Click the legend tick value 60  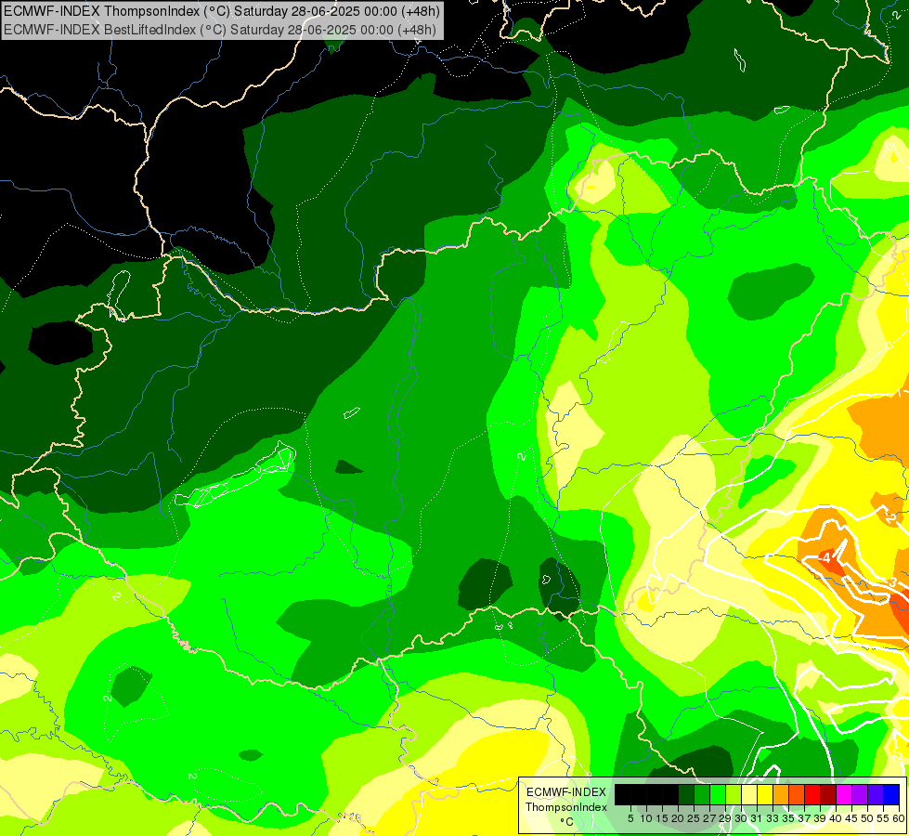[899, 818]
